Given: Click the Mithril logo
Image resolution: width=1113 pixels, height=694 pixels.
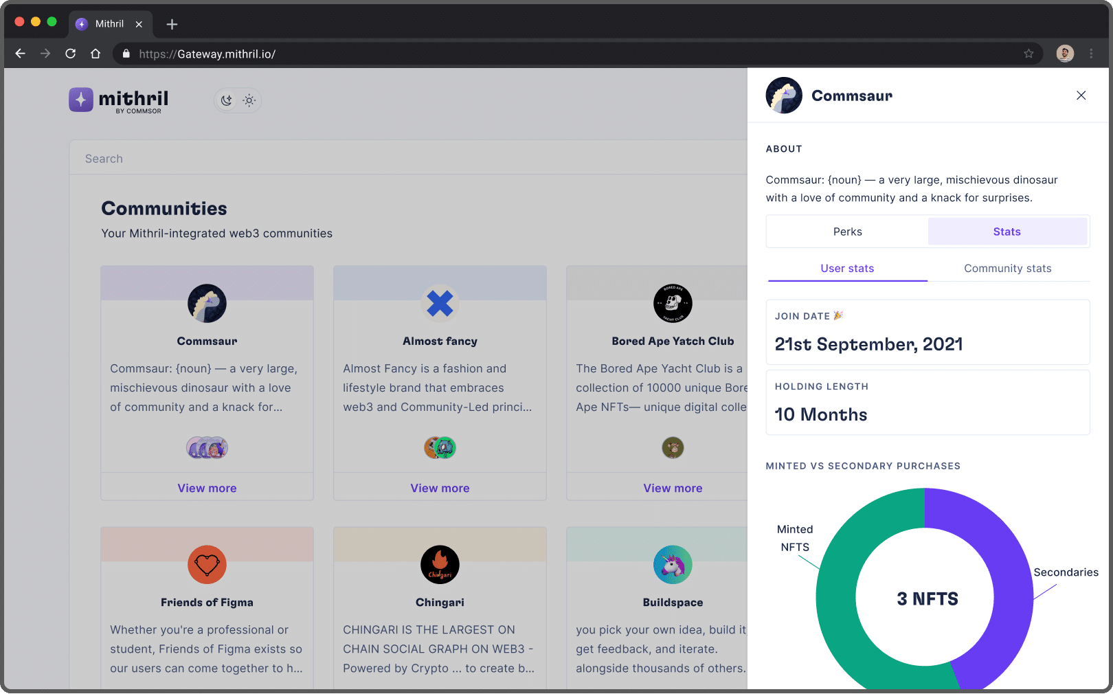Looking at the screenshot, I should pos(118,100).
